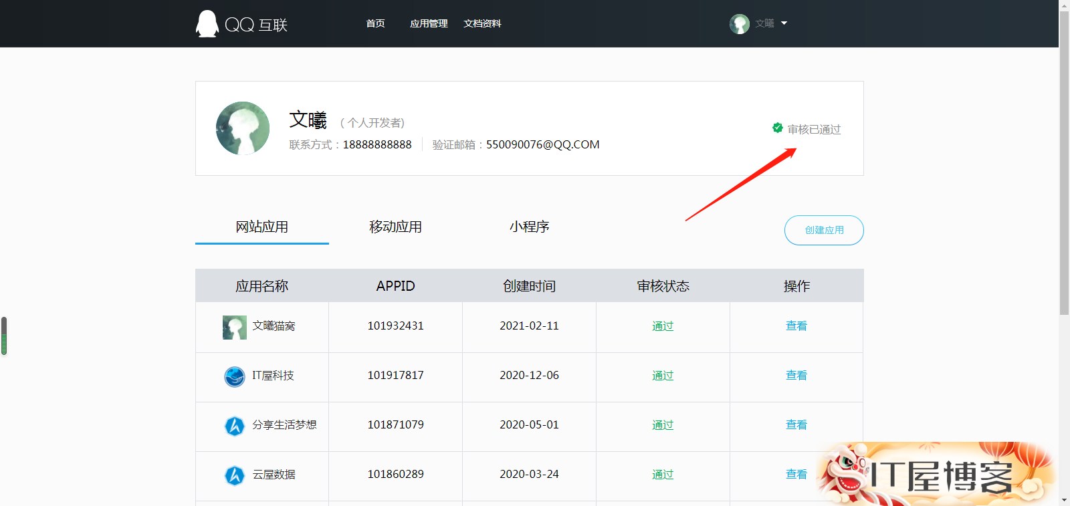
Task: Switch to the 网站应用 tab
Action: pos(262,227)
